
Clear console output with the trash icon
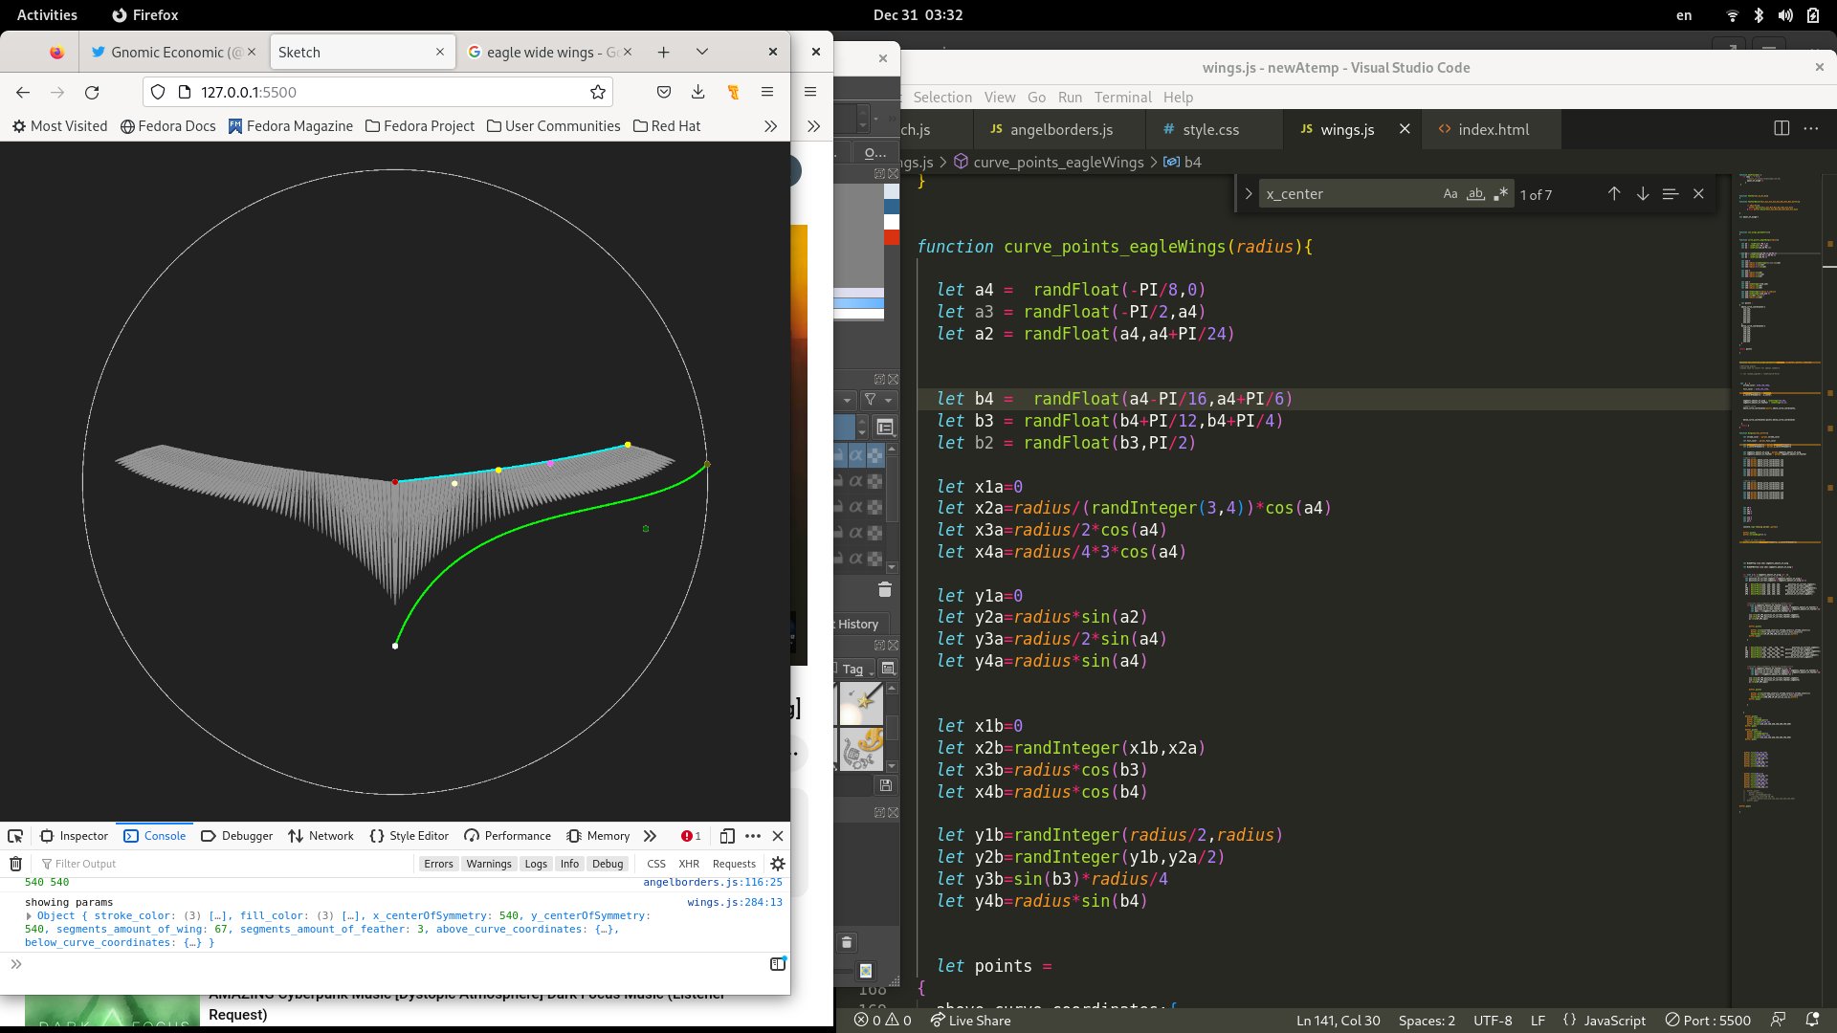pos(15,864)
